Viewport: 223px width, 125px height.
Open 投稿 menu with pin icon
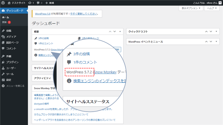coord(14,31)
